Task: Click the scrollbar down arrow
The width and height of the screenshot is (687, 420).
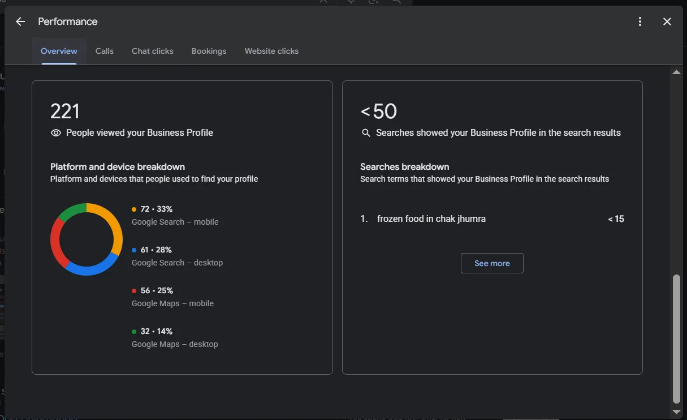Action: [x=676, y=412]
